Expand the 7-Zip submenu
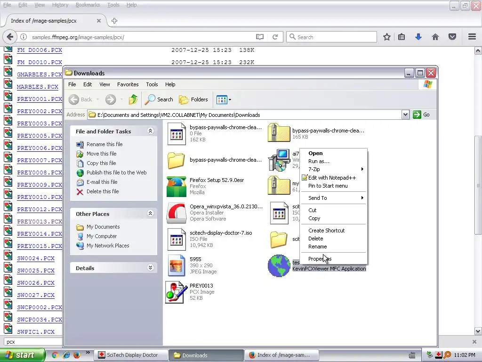Image resolution: width=482 pixels, height=362 pixels. tap(334, 169)
